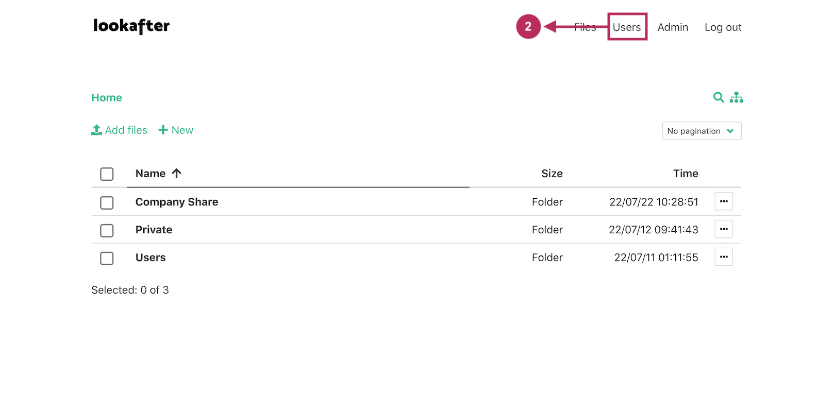
Task: Open actions menu for Users folder
Action: point(724,257)
